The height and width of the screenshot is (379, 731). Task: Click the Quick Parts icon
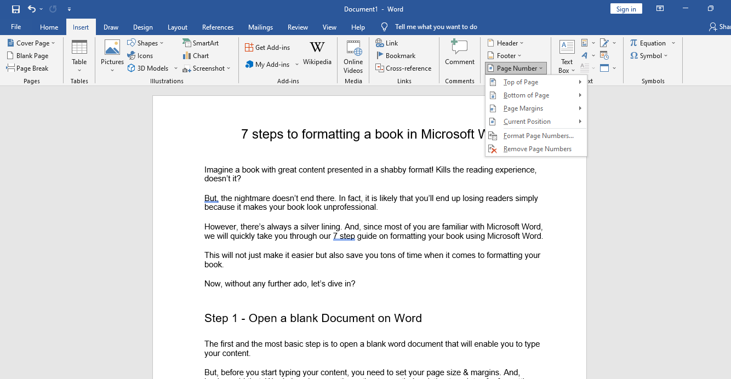pos(585,43)
